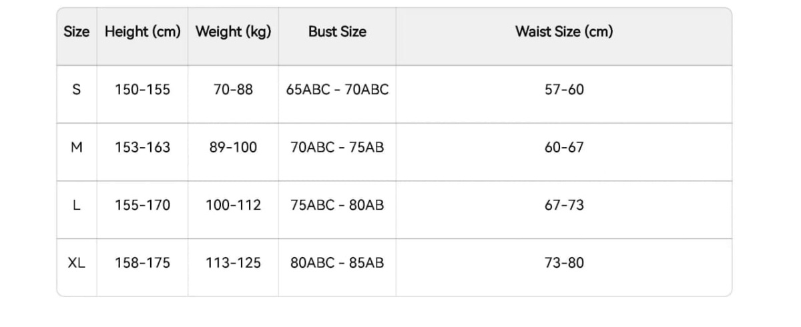
Task: Click bust cell 80ABC - 85AB
Action: point(337,263)
